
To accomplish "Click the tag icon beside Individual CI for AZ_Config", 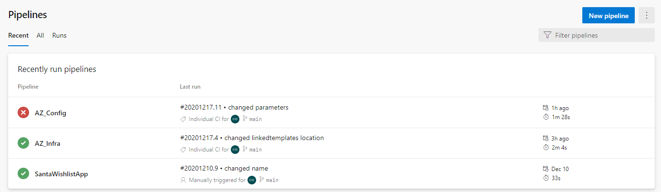I will tap(183, 119).
